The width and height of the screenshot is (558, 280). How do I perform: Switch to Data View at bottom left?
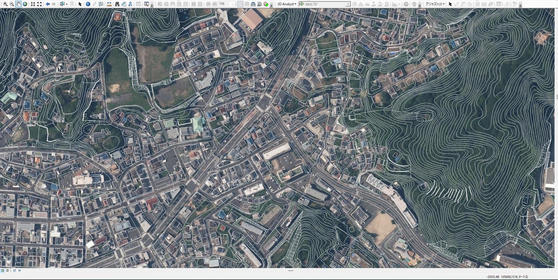(x=3, y=270)
